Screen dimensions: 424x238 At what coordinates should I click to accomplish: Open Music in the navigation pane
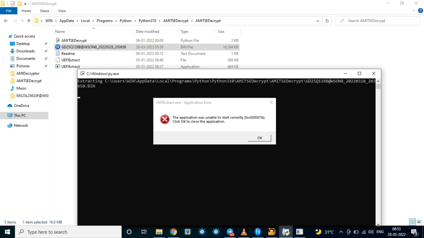coord(21,88)
